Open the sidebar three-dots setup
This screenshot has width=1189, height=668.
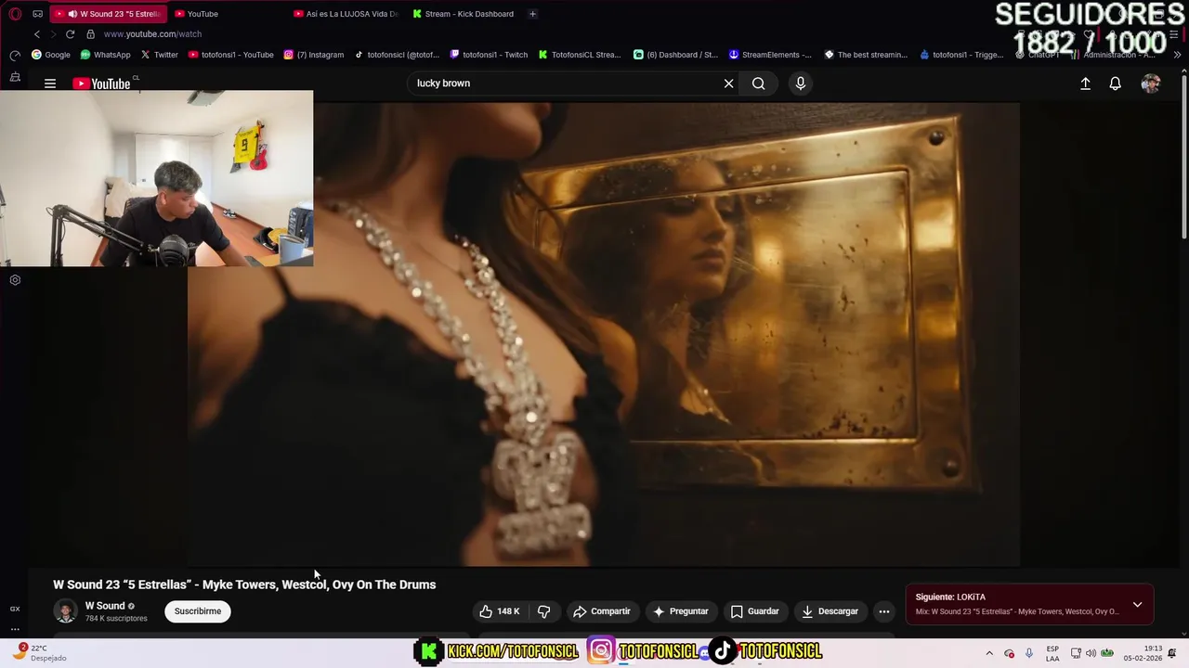15,628
